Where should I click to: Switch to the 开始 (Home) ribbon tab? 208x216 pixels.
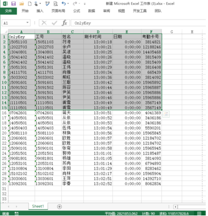coord(25,11)
